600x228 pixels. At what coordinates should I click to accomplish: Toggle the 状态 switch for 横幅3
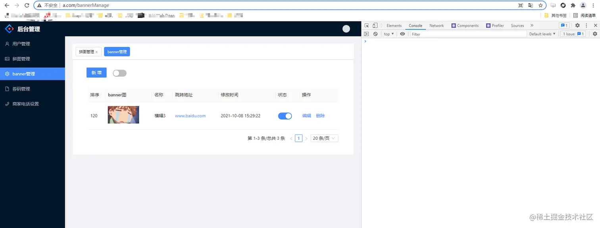tap(285, 116)
